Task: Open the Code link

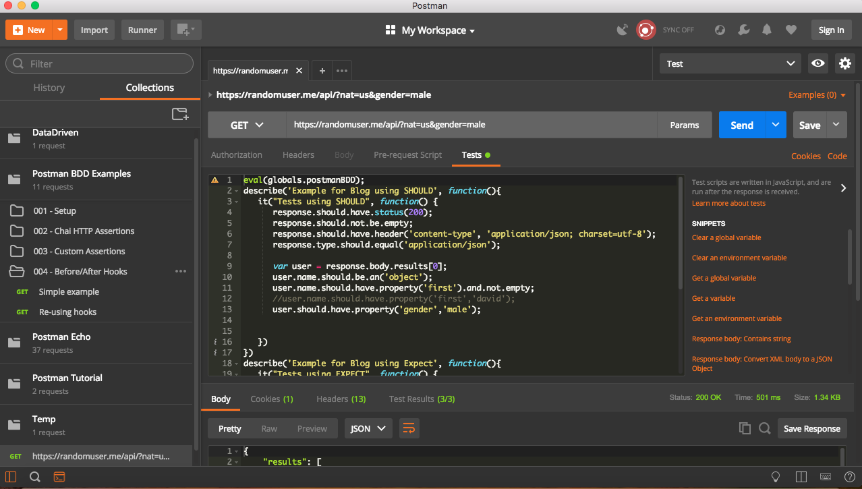Action: tap(837, 156)
